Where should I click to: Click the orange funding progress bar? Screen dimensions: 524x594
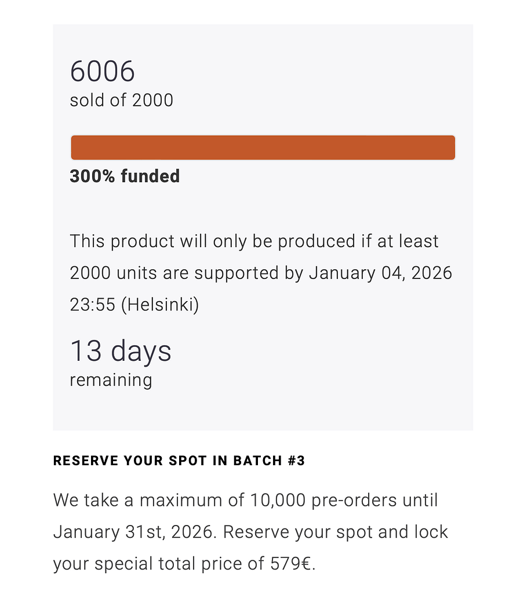coord(263,147)
